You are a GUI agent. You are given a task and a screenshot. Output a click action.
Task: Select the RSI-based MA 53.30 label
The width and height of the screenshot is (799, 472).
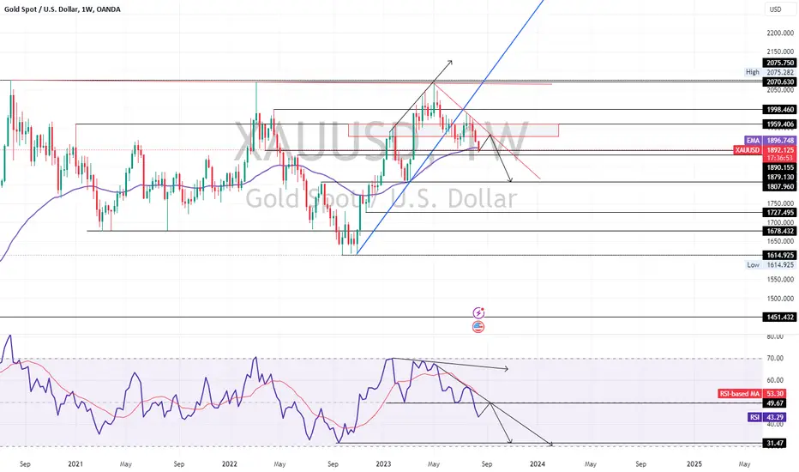[x=752, y=393]
